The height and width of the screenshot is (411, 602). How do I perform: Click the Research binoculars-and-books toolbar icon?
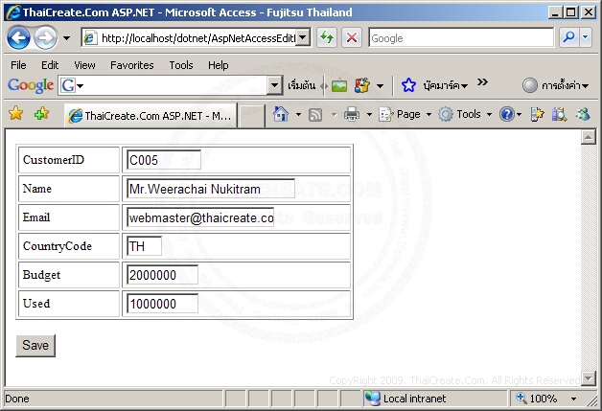(x=560, y=114)
